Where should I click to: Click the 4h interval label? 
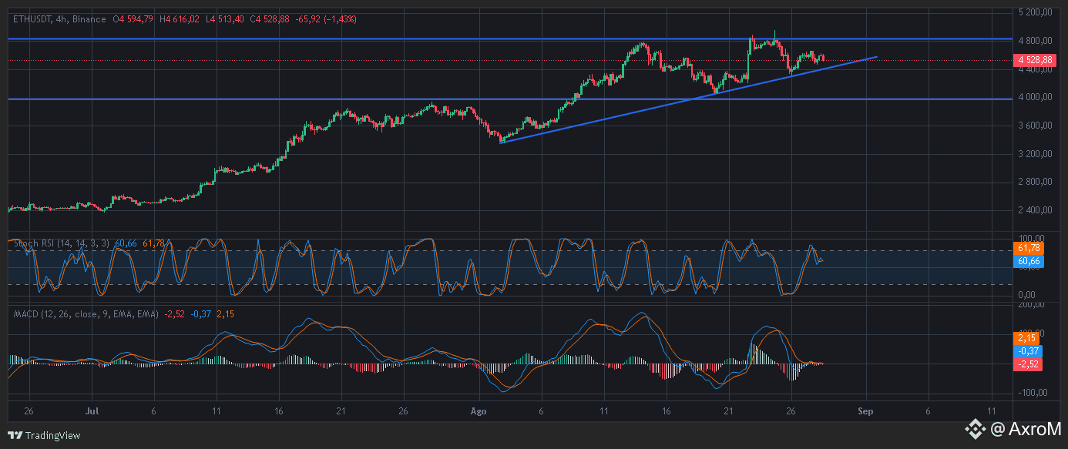point(62,19)
